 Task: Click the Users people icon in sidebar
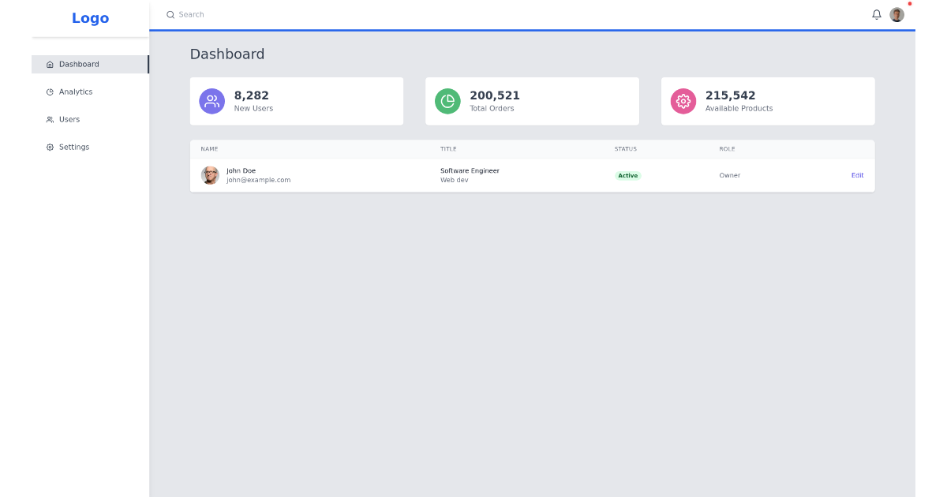49,119
